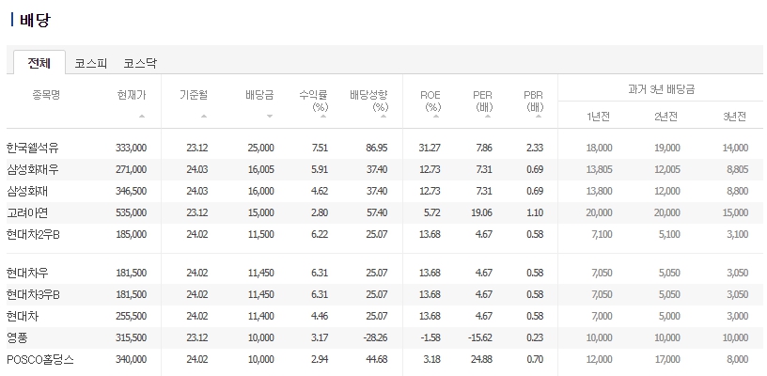Select the 전체 tab
Viewport: 767px width, 376px height.
(39, 63)
